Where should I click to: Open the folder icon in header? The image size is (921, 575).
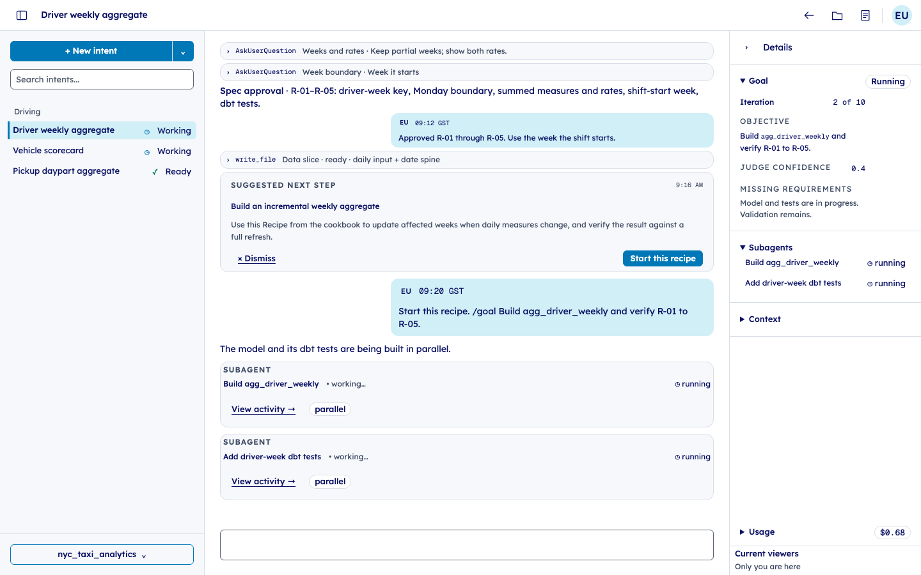coord(837,15)
